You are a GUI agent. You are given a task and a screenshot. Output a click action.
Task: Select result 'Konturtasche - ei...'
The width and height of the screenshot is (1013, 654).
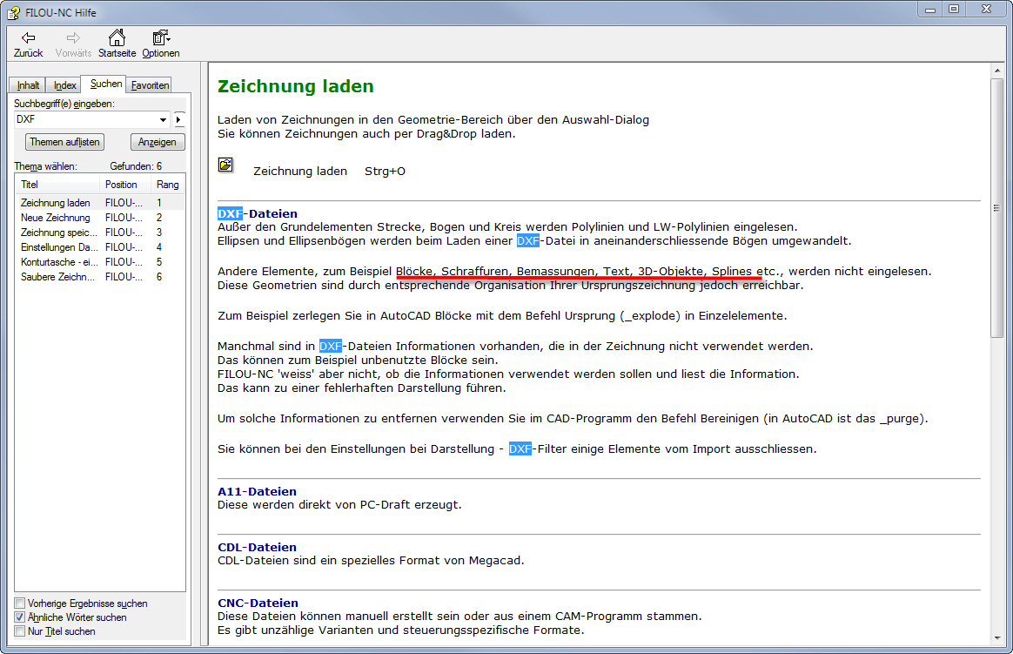[99, 262]
